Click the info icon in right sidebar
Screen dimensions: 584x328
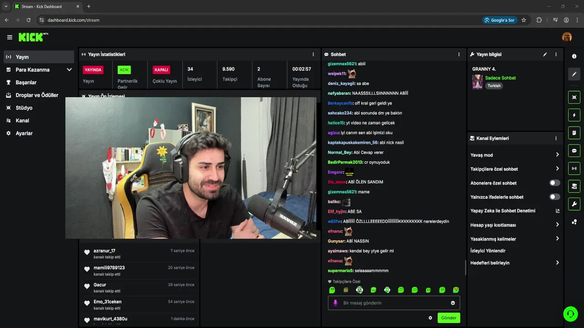coord(574,56)
